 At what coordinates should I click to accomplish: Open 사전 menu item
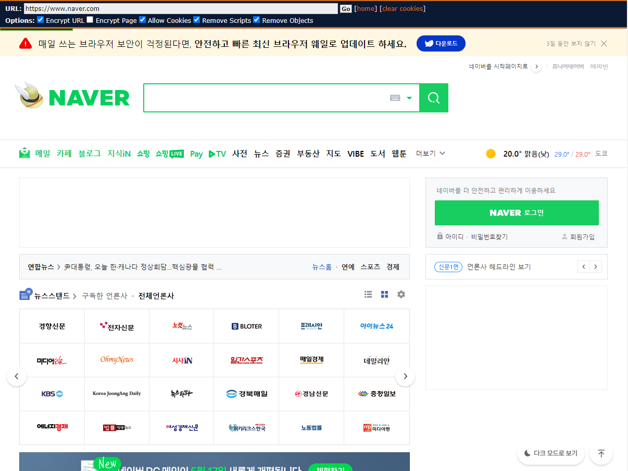(240, 154)
